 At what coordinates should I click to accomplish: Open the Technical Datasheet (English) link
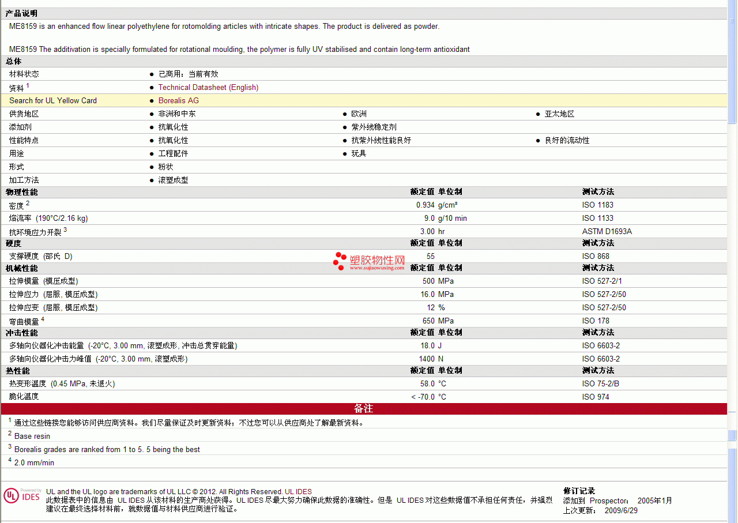208,88
